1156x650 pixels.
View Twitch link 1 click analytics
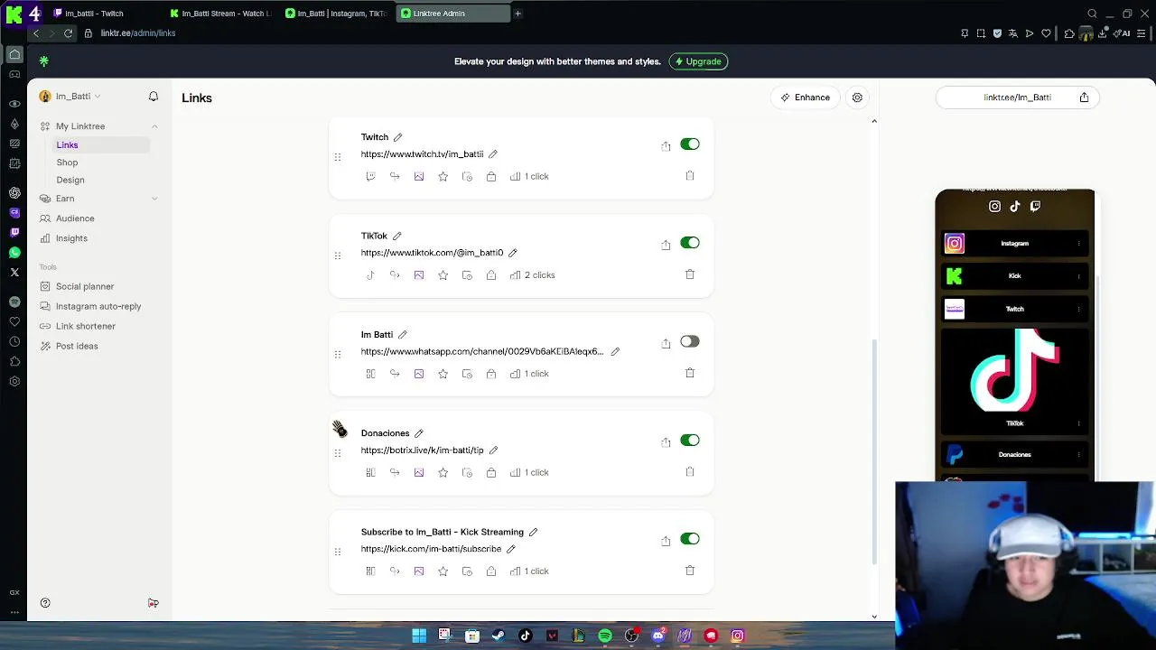click(x=529, y=176)
